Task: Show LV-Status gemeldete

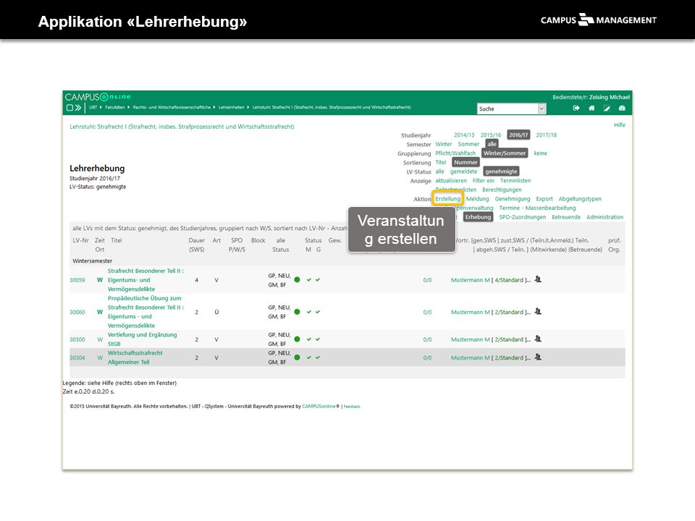Action: coord(463,171)
